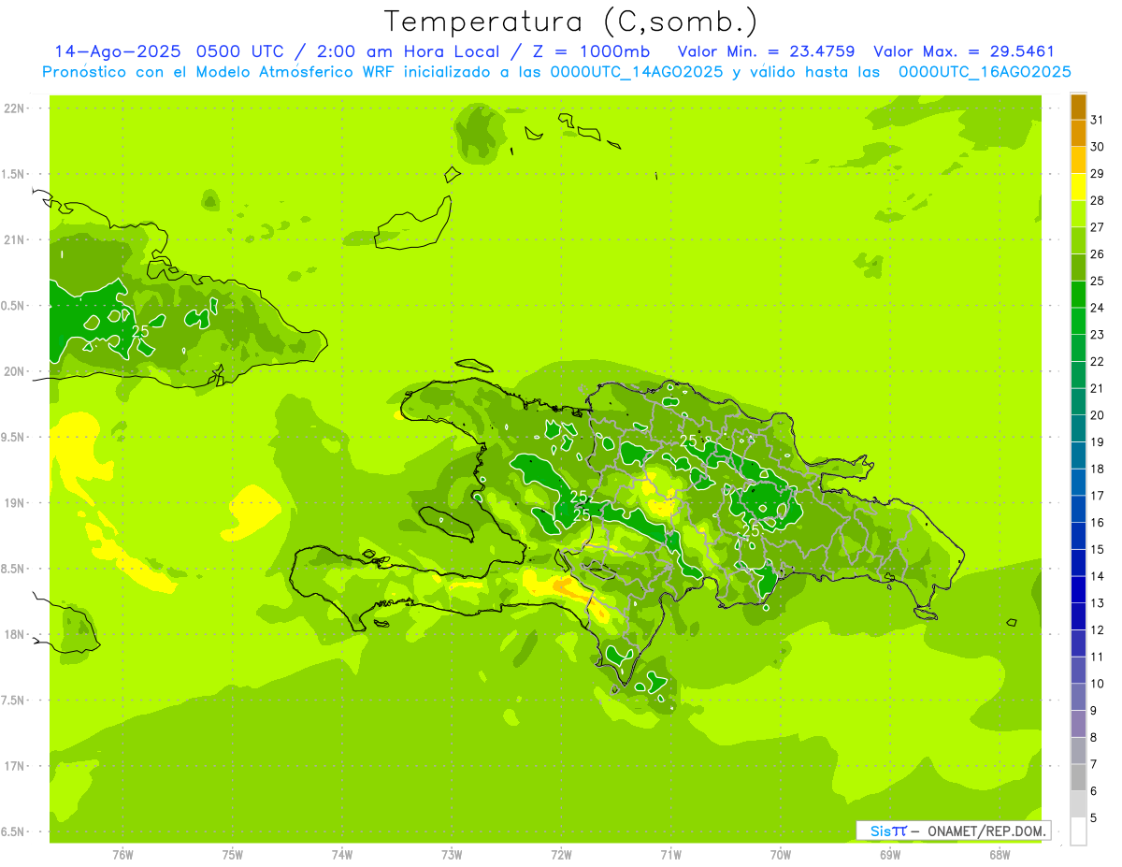
Task: Click the '19N' latitude axis label
Action: coord(14,503)
